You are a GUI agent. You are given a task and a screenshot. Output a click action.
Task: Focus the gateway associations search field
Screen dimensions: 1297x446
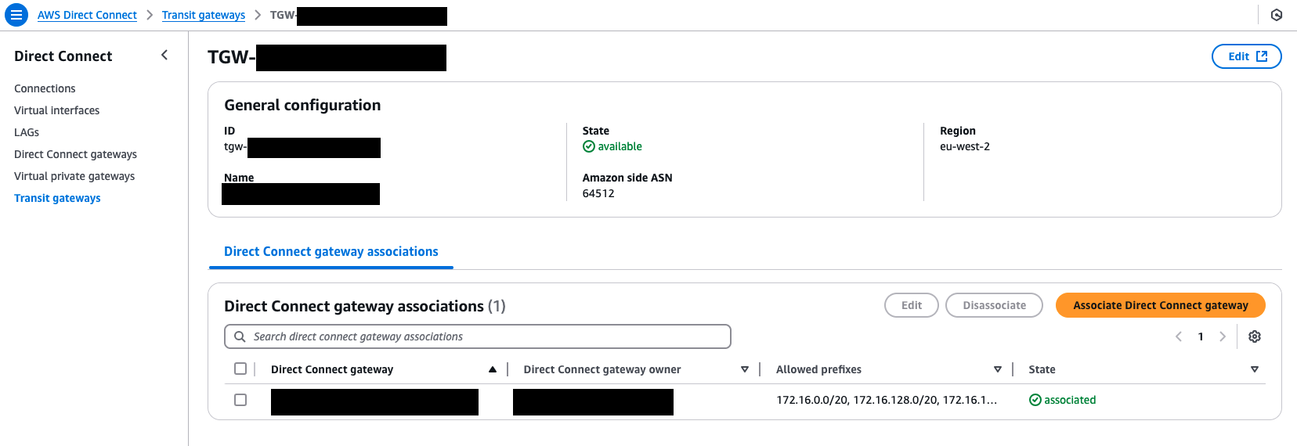(478, 336)
